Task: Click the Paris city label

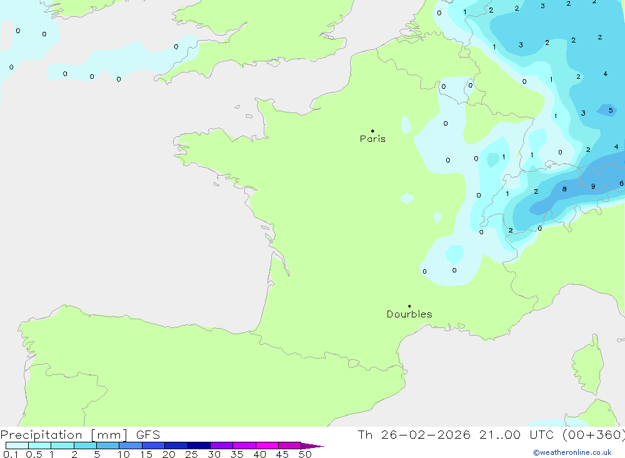Action: 372,139
